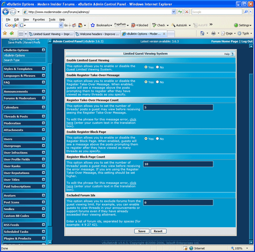Select No for Enable Limited Guest Viewing
This screenshot has height=252, width=255.
[x=157, y=67]
